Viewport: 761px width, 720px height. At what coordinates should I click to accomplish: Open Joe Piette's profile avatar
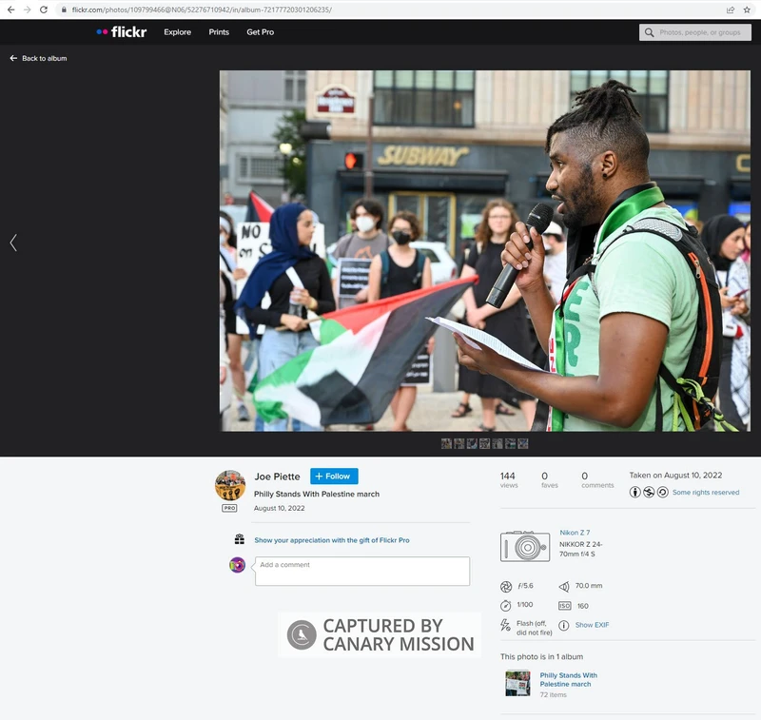point(230,485)
